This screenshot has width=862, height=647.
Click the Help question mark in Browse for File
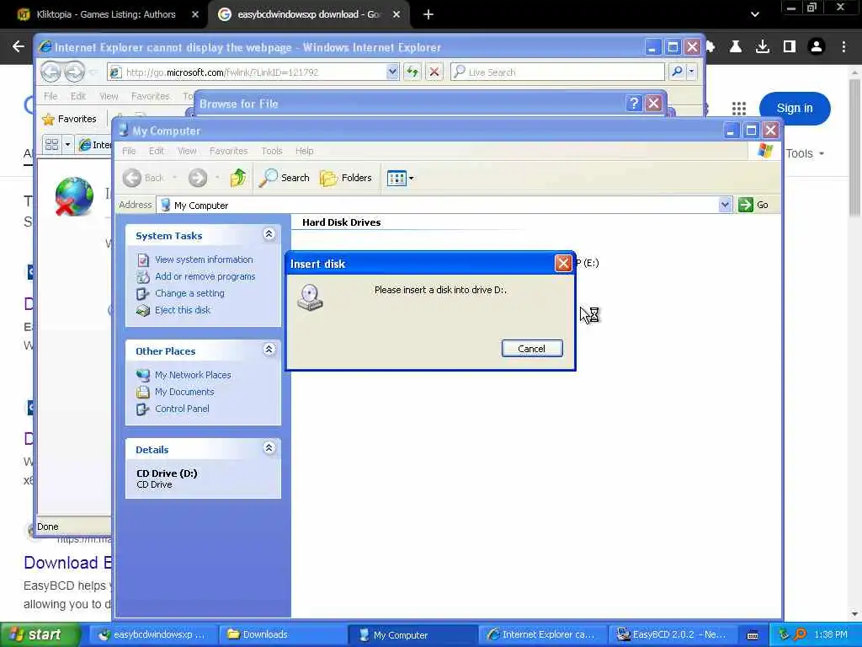pos(633,103)
